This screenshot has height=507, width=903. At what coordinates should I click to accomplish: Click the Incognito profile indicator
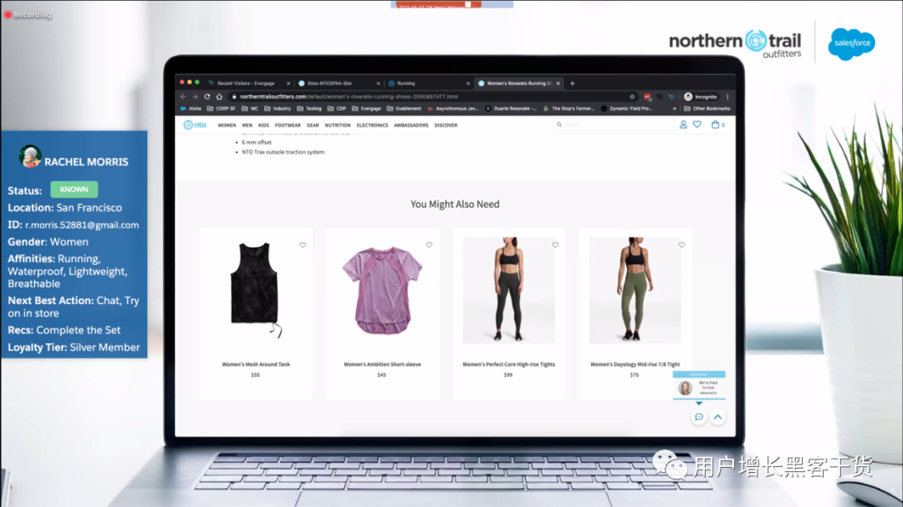(701, 97)
